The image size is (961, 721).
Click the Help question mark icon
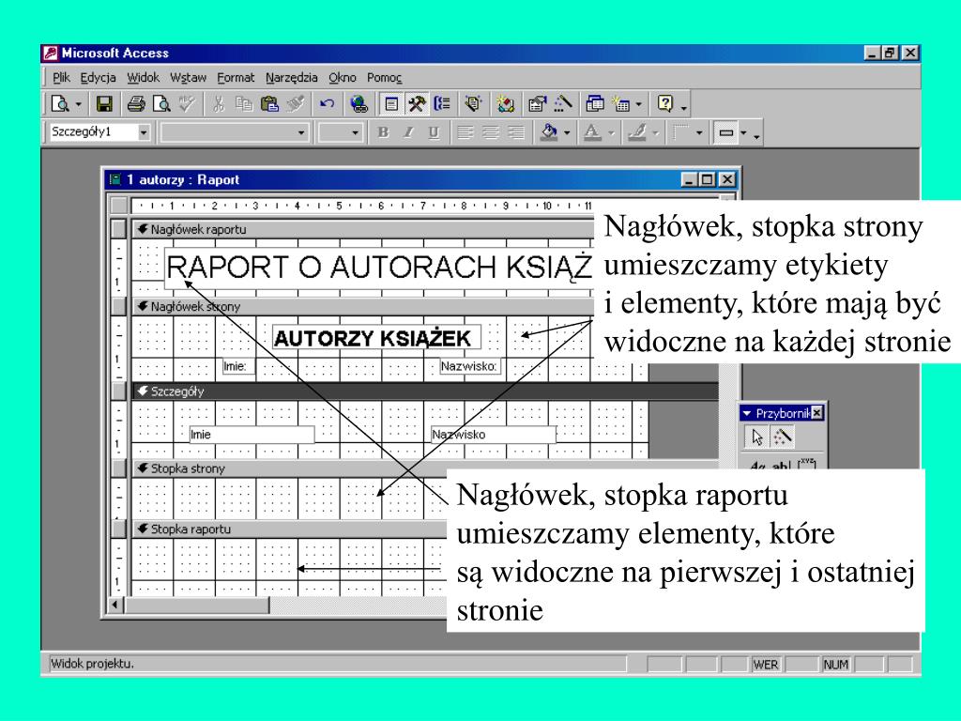[665, 104]
